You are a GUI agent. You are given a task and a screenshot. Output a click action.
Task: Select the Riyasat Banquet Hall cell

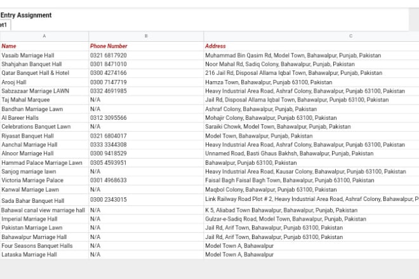coord(44,136)
